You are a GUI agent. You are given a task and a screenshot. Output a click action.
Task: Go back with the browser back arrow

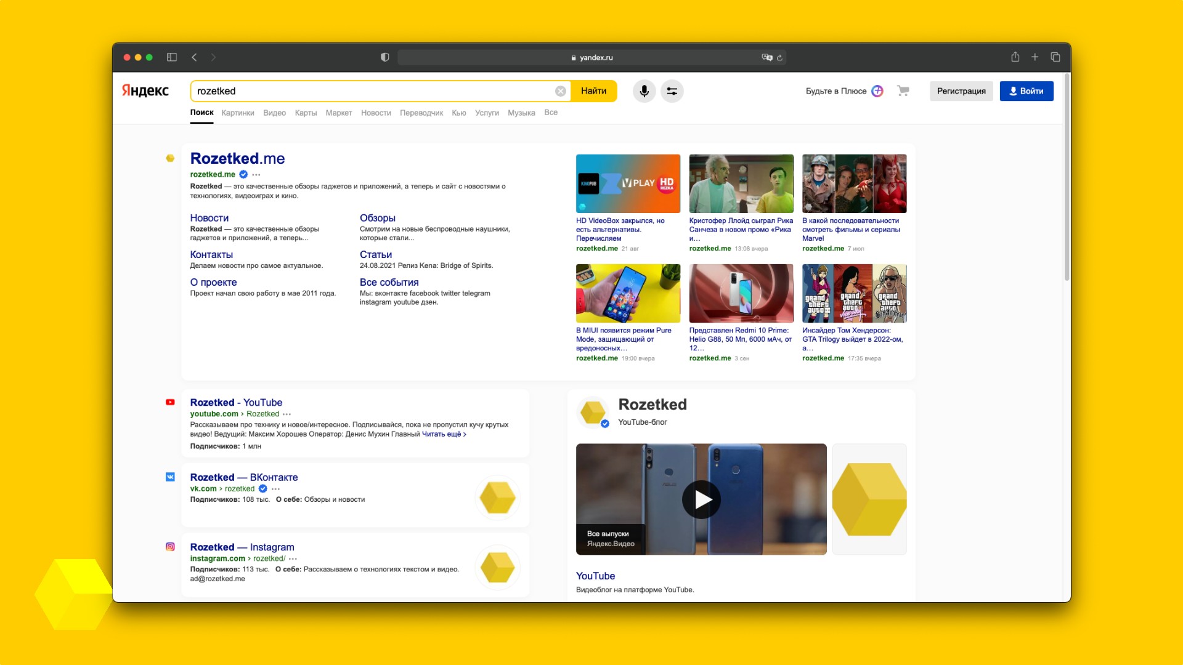(x=194, y=57)
